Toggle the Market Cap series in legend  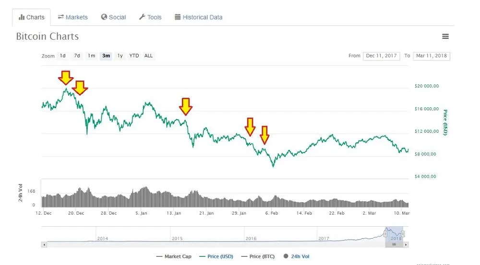174,256
